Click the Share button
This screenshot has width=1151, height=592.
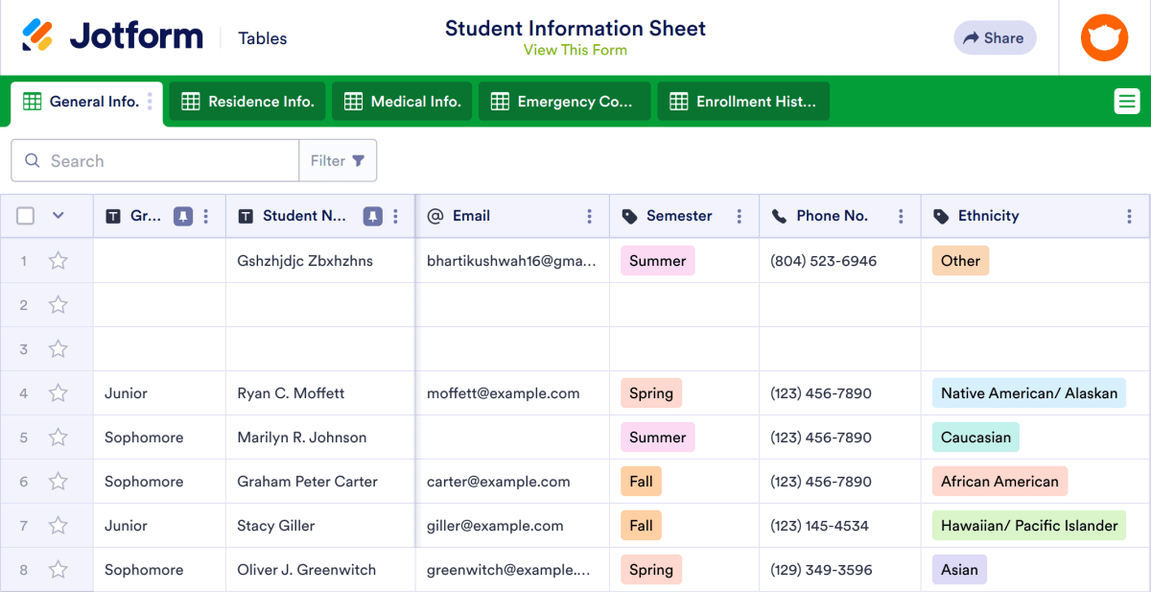[x=995, y=37]
